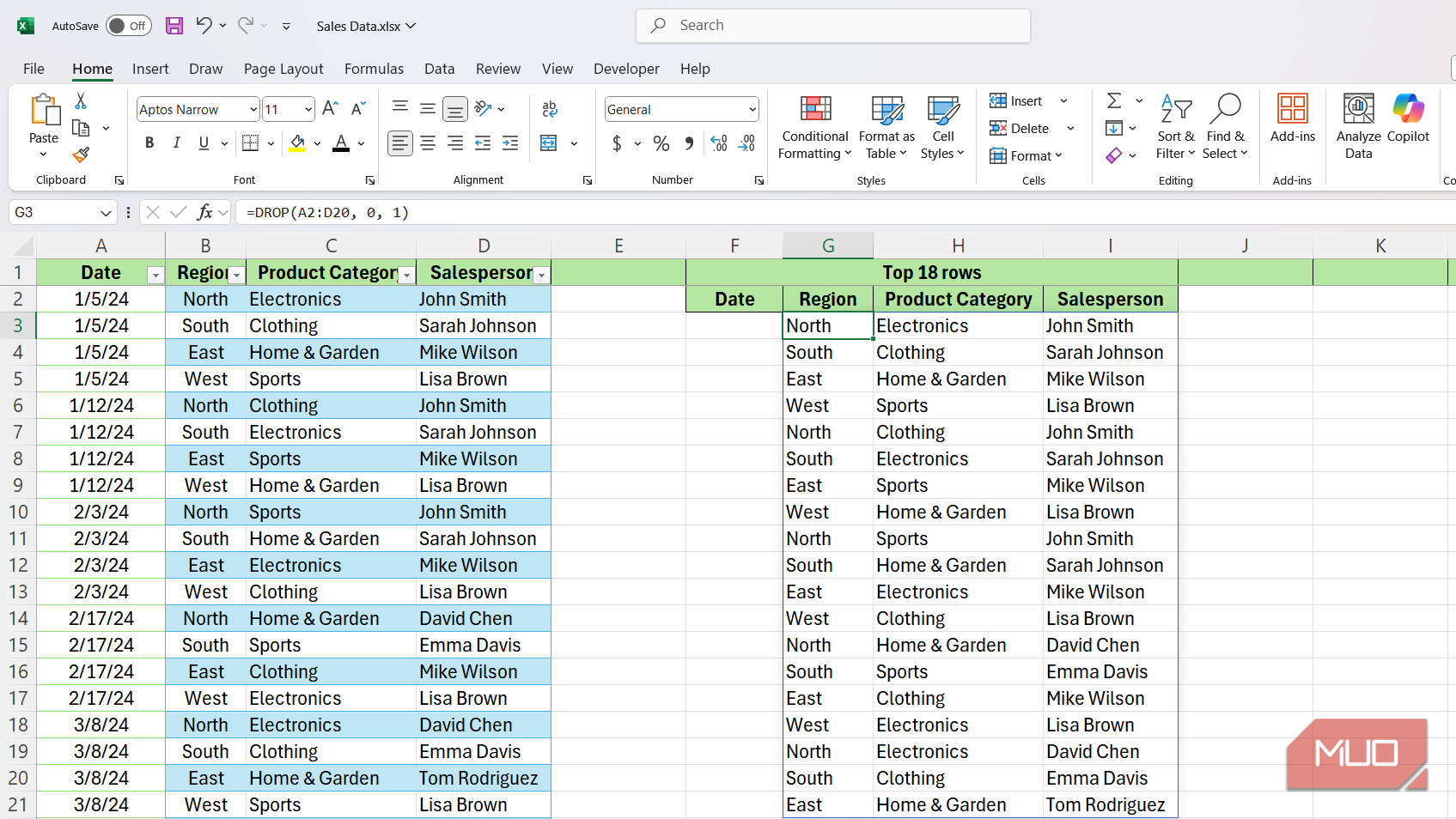Screen dimensions: 1456x819
Task: Toggle Bottom Align vertical alignment
Action: coord(455,109)
